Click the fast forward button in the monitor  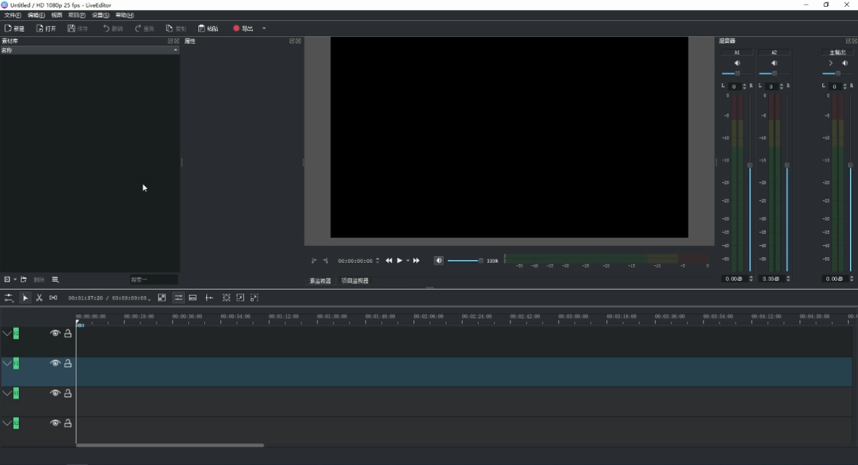pos(416,261)
